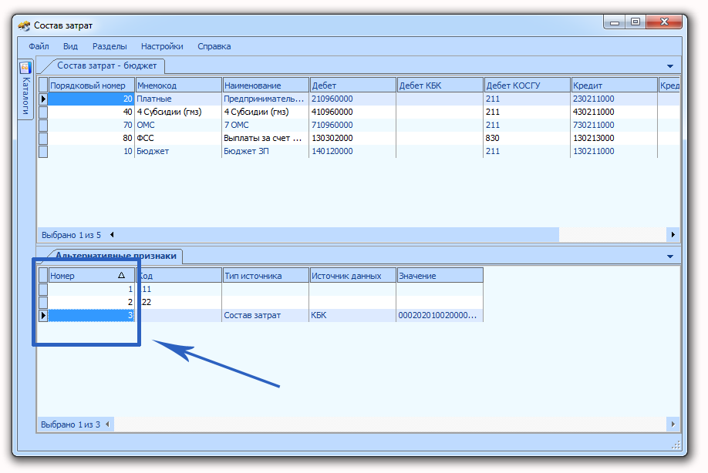Select the Платные mnemocode cell

(178, 99)
